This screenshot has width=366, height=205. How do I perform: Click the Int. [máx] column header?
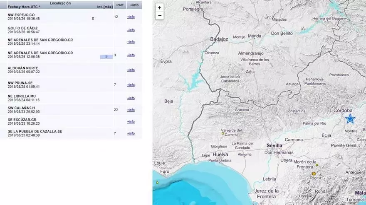click(105, 7)
